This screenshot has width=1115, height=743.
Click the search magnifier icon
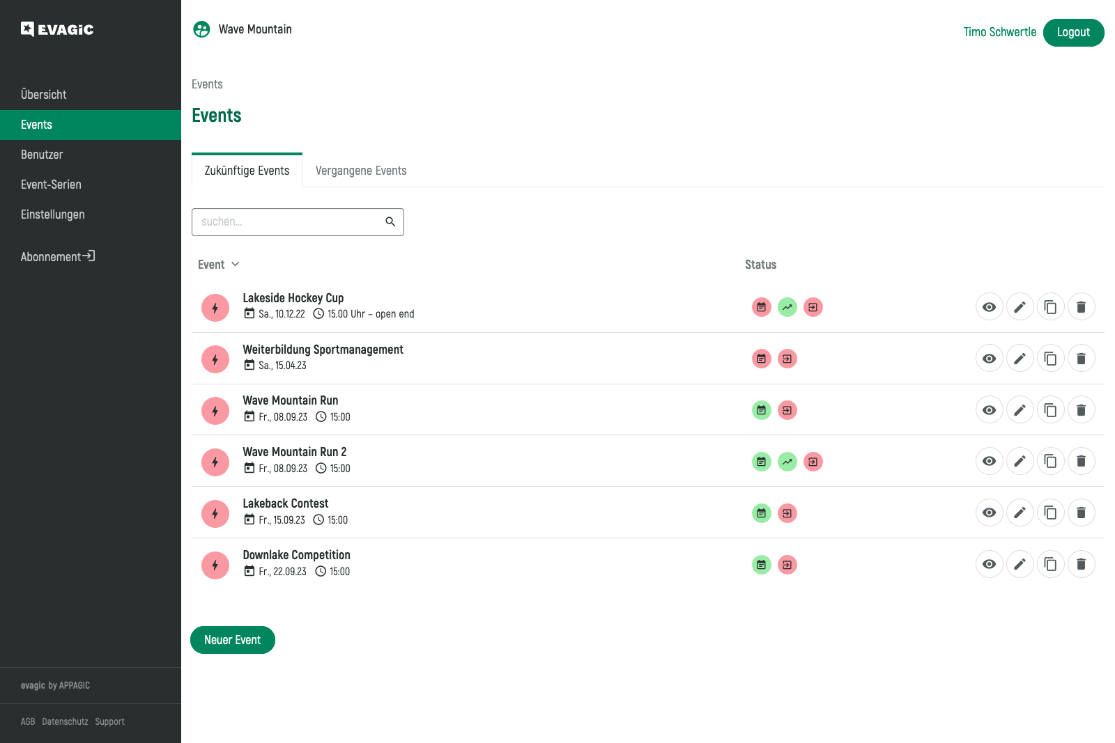(x=390, y=222)
